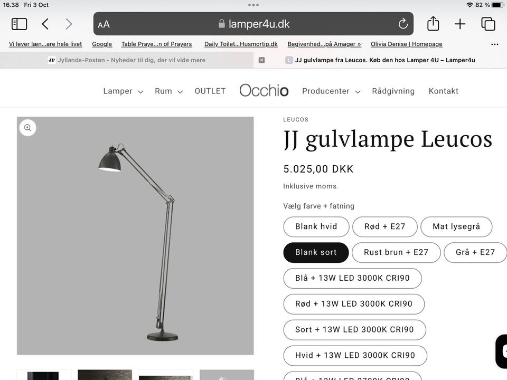Expand the Rum dropdown
Image resolution: width=507 pixels, height=380 pixels.
169,91
